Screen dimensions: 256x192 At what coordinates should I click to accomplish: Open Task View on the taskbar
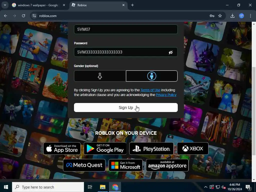coord(90,187)
